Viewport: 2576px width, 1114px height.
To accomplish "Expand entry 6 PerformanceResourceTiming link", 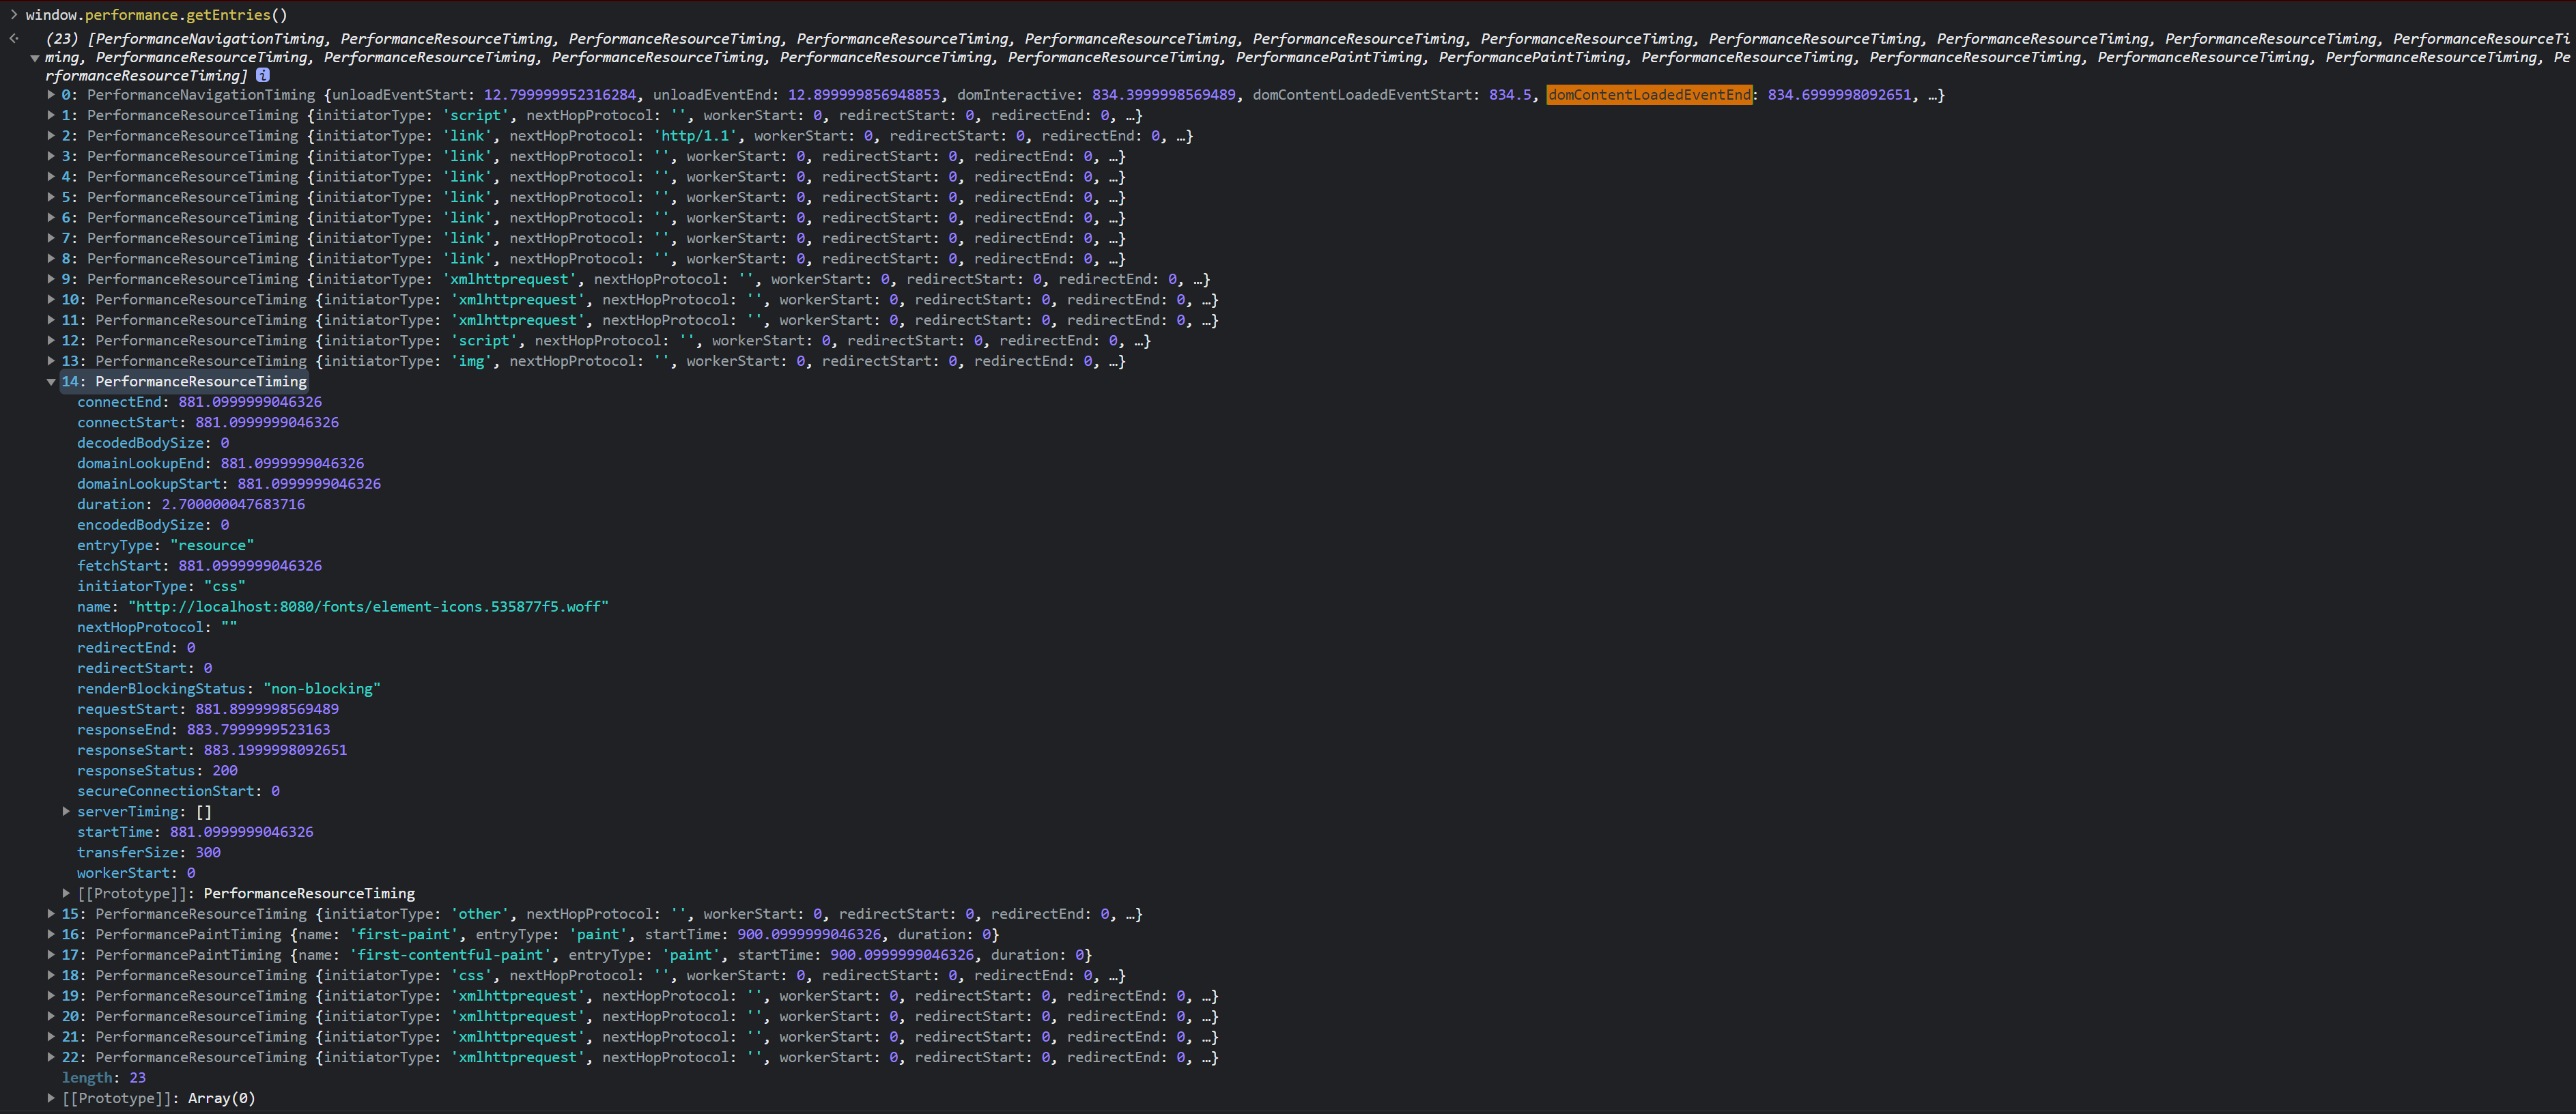I will pos(51,218).
